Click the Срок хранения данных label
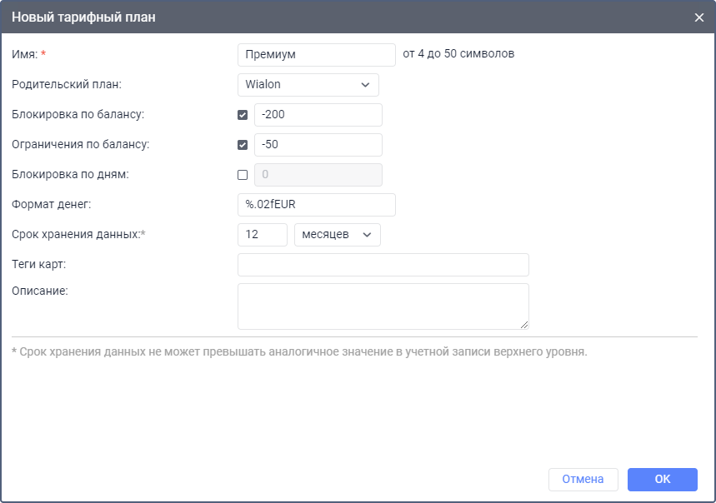Screen dimensions: 716x503 [x=78, y=235]
